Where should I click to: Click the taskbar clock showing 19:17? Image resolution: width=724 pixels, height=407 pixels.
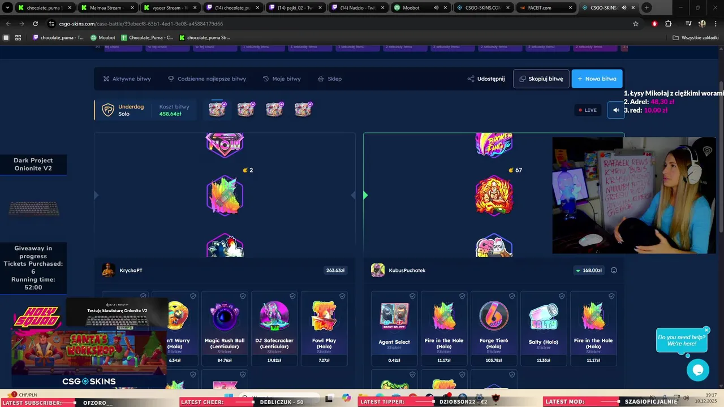(711, 395)
